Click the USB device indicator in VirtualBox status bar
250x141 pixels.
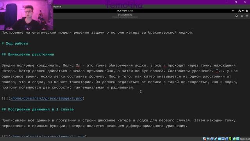216,139
